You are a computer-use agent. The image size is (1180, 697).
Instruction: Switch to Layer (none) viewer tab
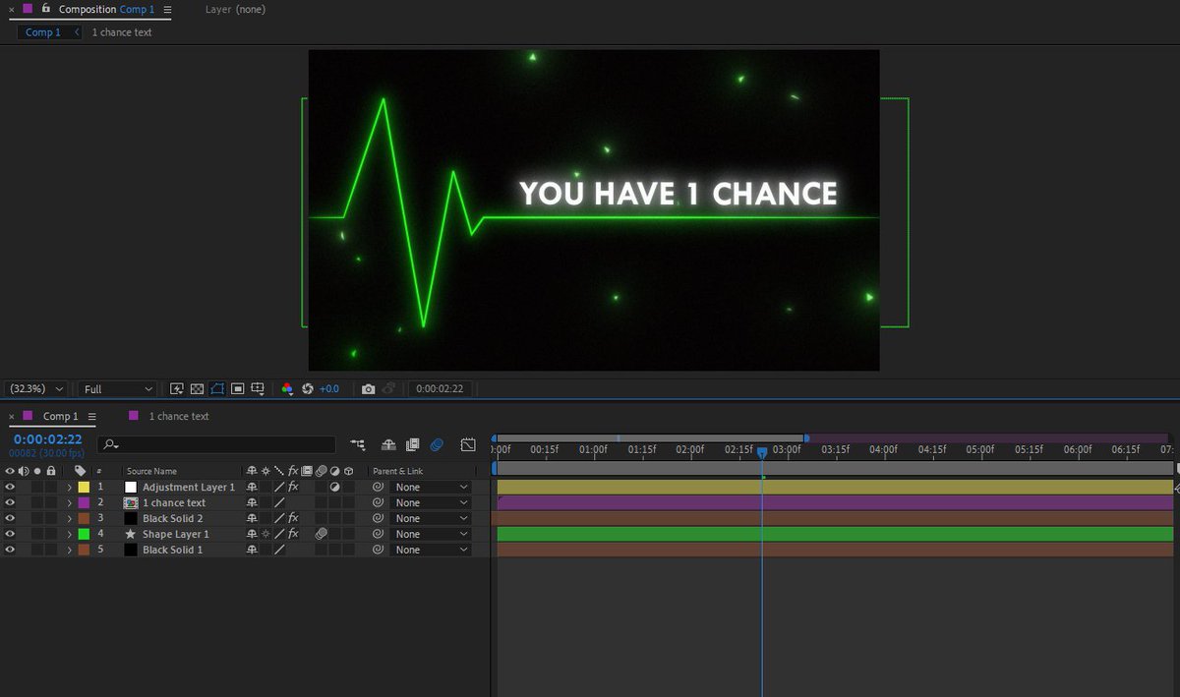pyautogui.click(x=235, y=10)
